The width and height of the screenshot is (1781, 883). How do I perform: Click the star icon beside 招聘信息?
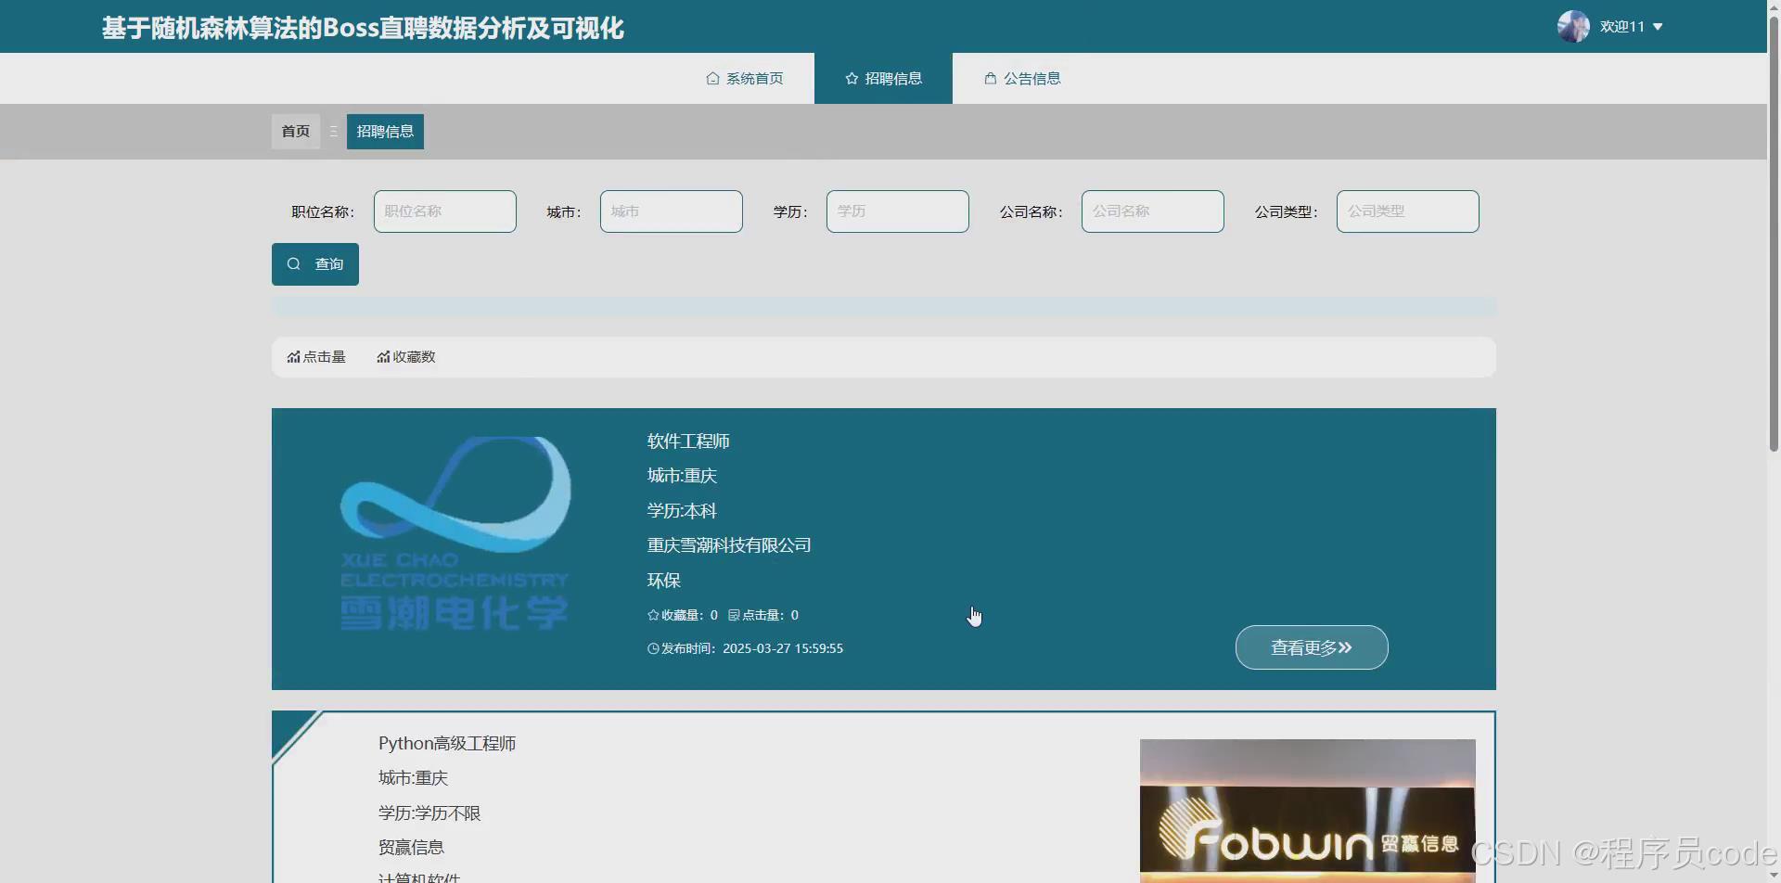point(851,78)
